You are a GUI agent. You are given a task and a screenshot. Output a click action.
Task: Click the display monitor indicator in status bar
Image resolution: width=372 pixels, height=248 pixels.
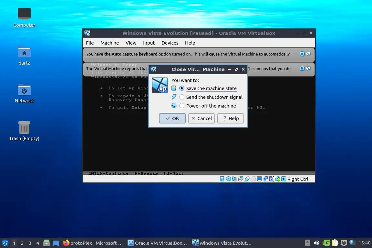[x=259, y=179]
